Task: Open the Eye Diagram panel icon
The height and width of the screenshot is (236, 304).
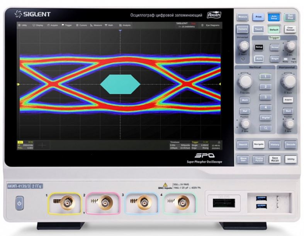Action: [202, 25]
